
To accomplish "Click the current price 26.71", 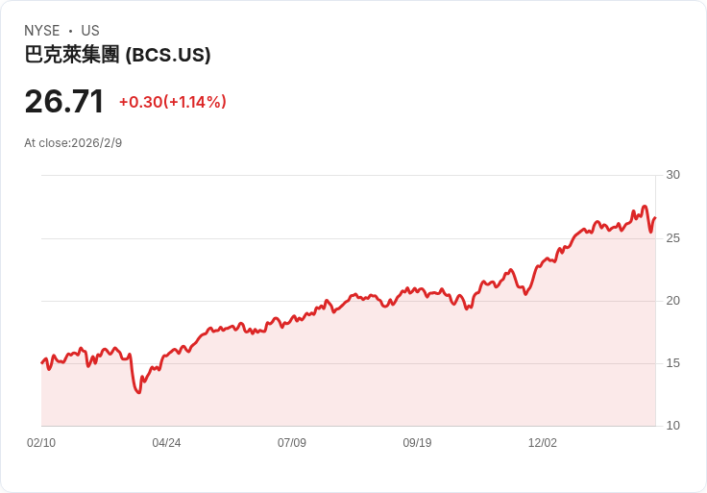I will click(64, 102).
